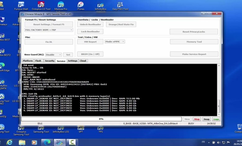242x146 pixels.
Task: Expand the Knox Guard Disable dropdown
Action: pos(53,55)
